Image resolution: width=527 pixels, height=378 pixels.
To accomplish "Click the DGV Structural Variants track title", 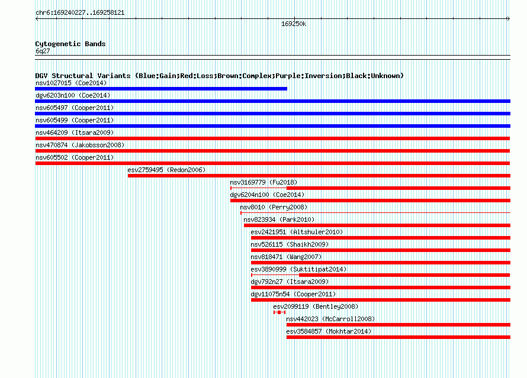I will coord(219,76).
